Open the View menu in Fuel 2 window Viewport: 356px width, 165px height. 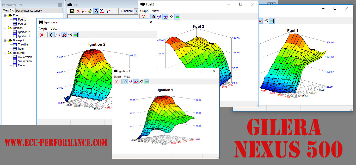click(155, 11)
